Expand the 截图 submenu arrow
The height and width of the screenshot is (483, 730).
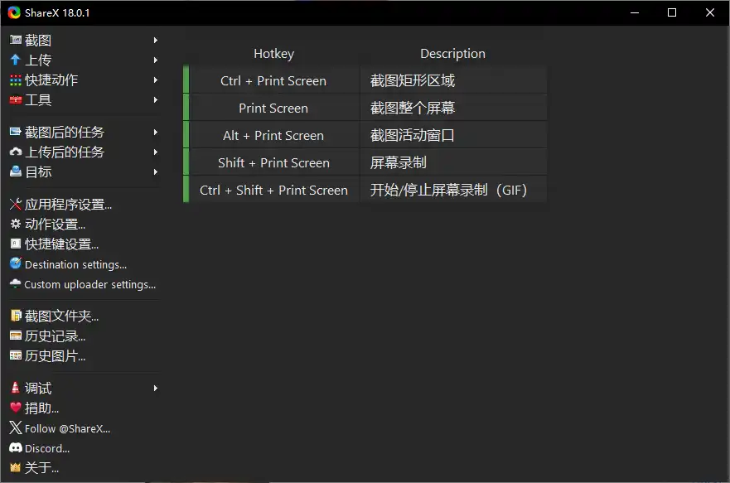pyautogui.click(x=156, y=41)
